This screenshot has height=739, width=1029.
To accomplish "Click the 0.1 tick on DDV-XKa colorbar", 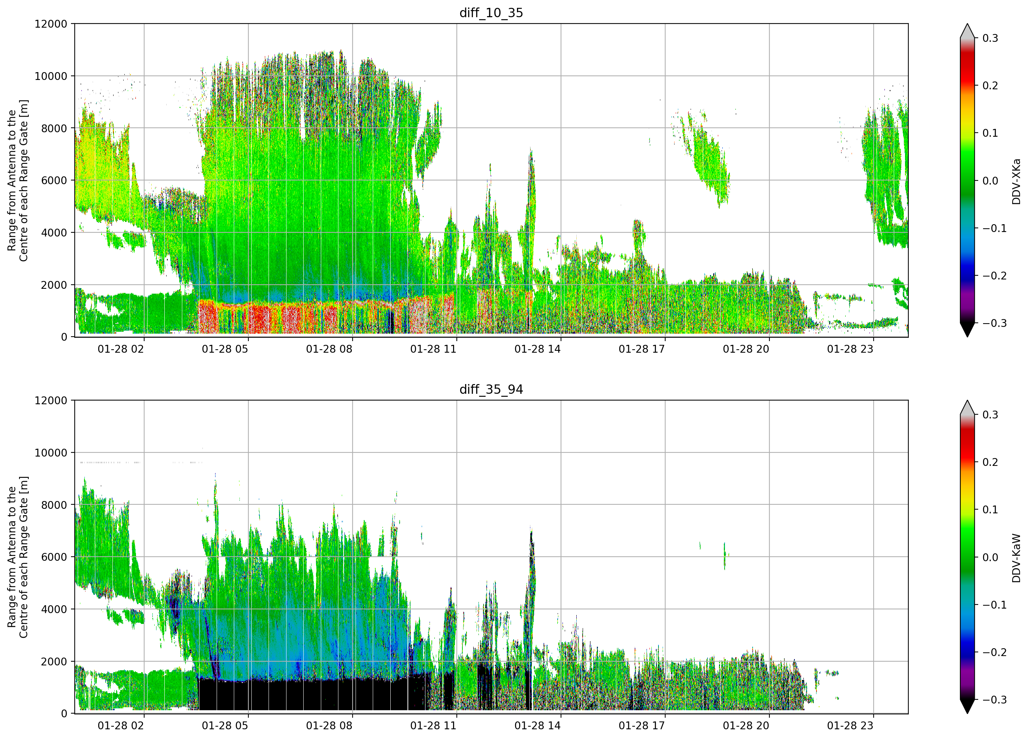I will [x=990, y=133].
